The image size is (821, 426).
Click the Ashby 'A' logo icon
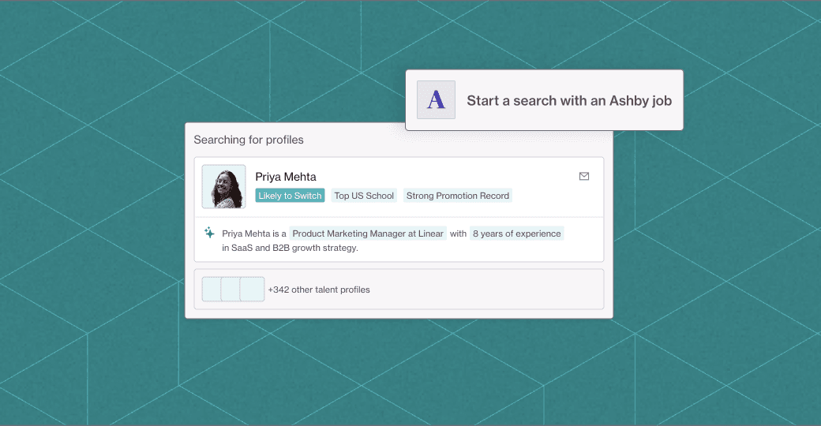436,100
